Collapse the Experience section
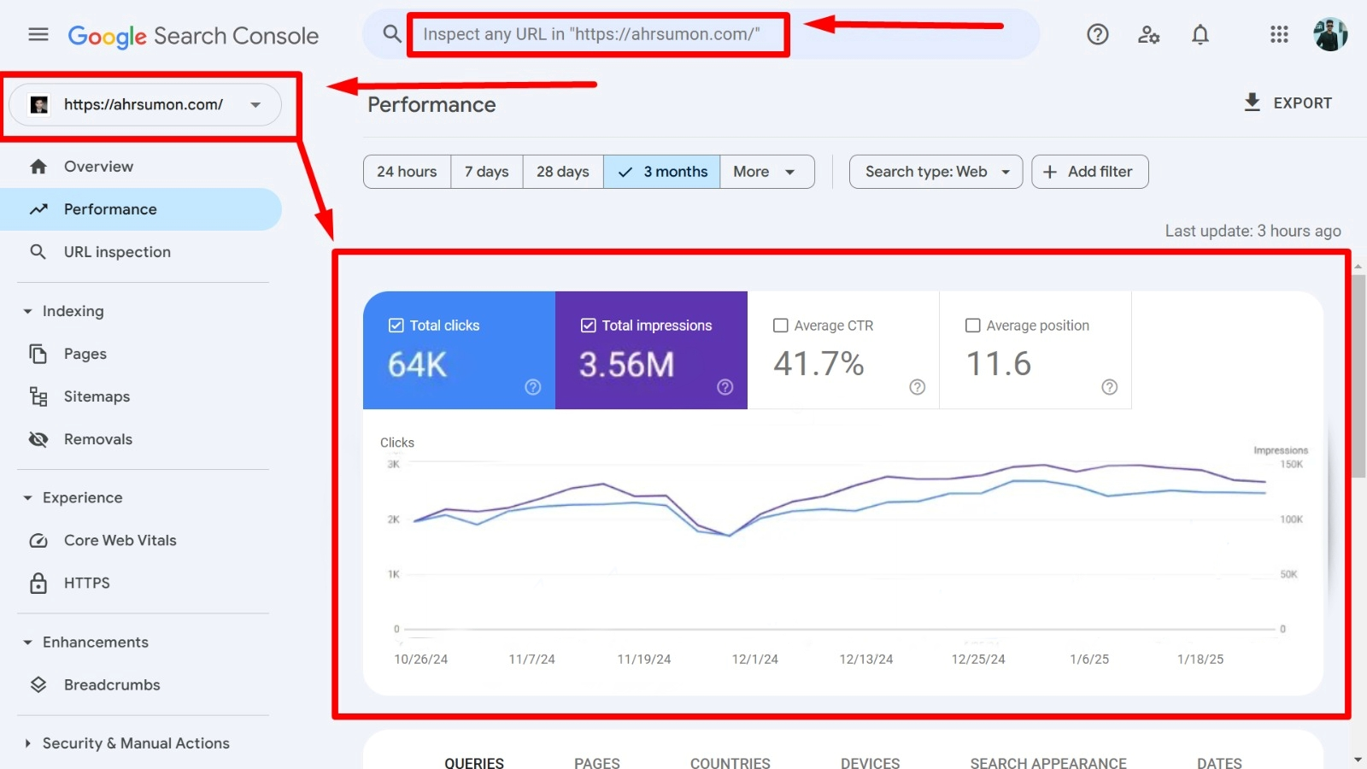 [27, 498]
